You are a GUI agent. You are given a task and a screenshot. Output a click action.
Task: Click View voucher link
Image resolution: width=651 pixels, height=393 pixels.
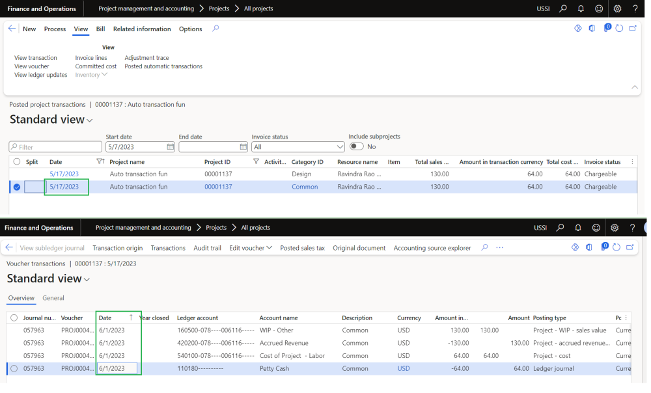31,66
